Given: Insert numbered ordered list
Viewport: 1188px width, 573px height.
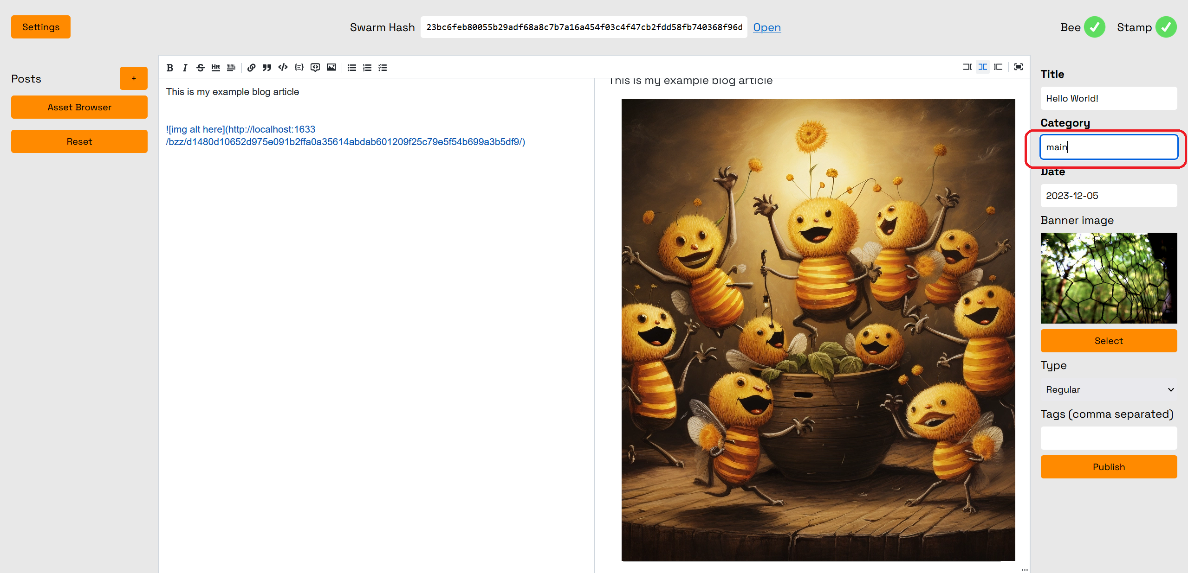Looking at the screenshot, I should point(367,68).
